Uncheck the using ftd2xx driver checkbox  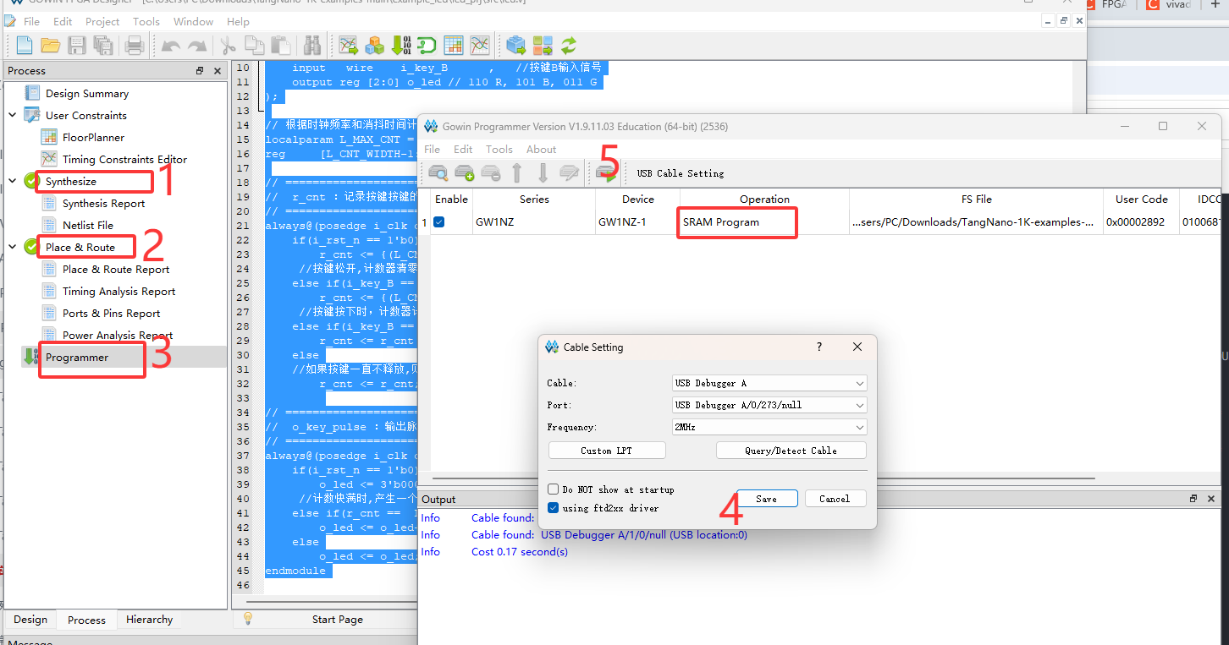pyautogui.click(x=553, y=508)
